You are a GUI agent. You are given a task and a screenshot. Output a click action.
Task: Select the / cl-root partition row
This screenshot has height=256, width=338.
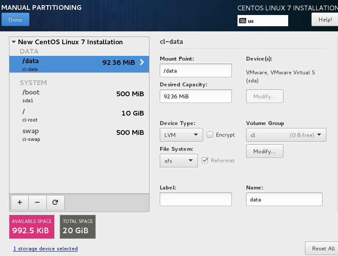[x=79, y=115]
